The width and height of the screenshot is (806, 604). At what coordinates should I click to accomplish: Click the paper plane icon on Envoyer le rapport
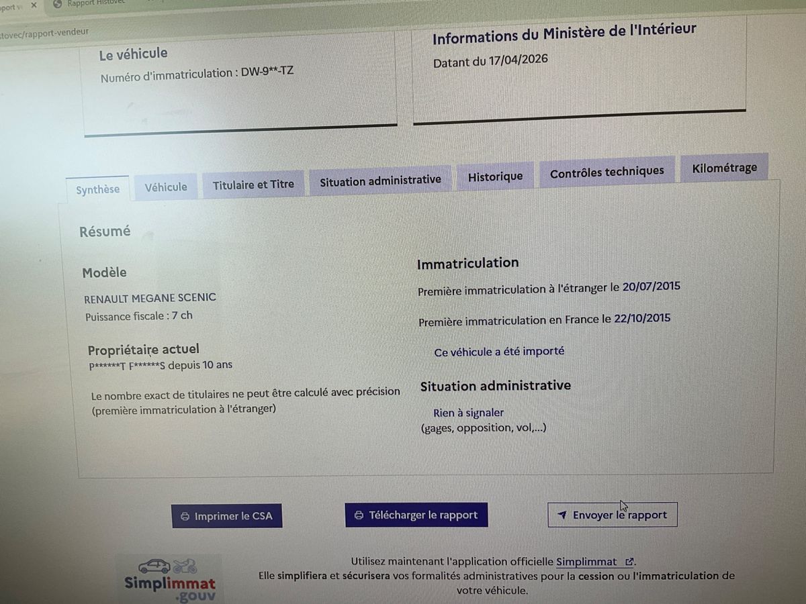click(562, 515)
